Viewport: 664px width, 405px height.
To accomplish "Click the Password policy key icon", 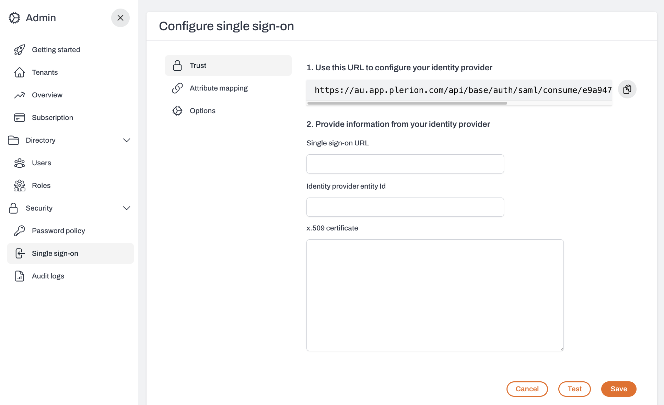I will (20, 231).
